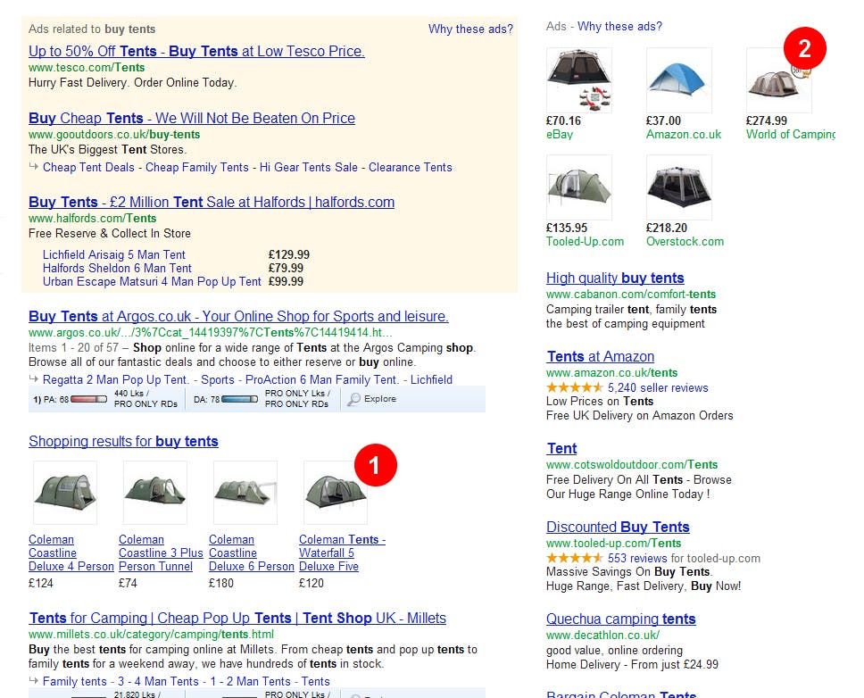Click the Explore button in the SEO toolbar
Viewport: 864px width, 698px height.
[372, 399]
